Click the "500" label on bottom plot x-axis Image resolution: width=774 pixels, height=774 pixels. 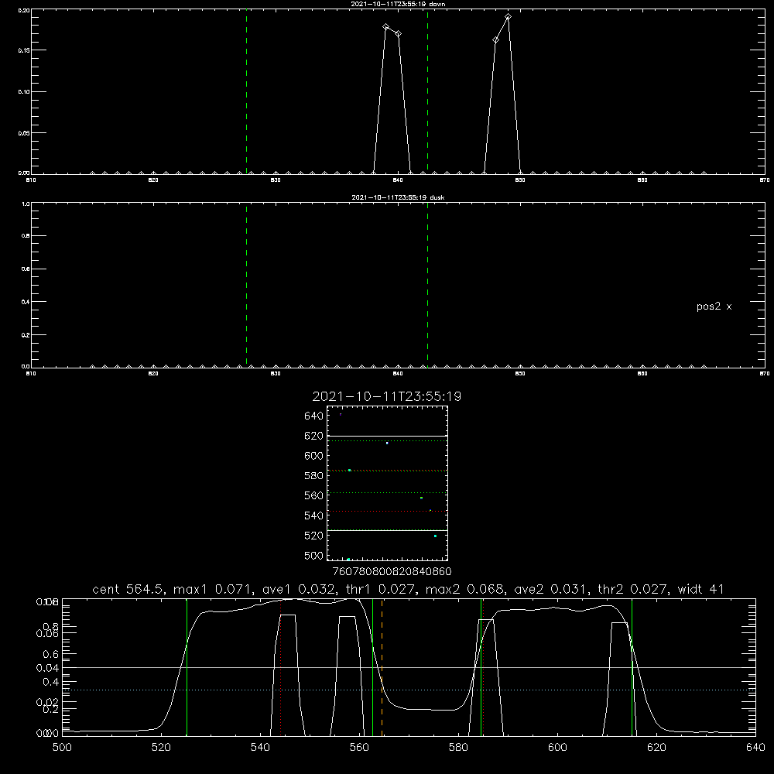tap(62, 748)
